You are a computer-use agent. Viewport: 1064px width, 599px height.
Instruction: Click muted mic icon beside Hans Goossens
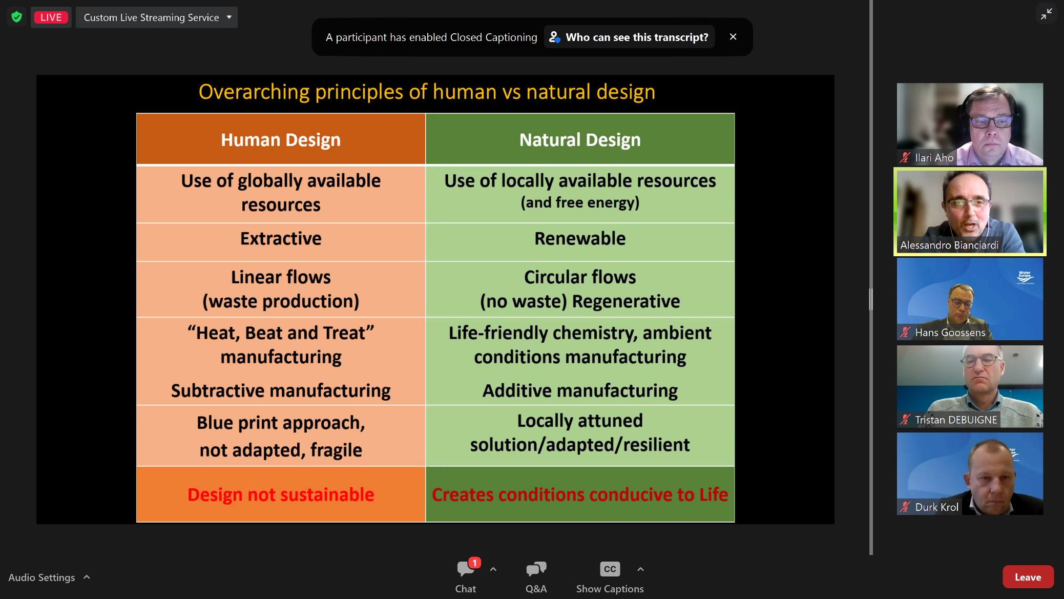[905, 333]
